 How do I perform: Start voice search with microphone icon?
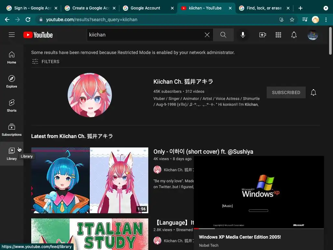[243, 35]
